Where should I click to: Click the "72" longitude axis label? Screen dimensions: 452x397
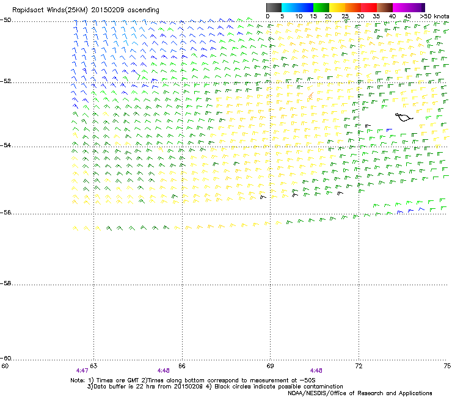coord(359,366)
